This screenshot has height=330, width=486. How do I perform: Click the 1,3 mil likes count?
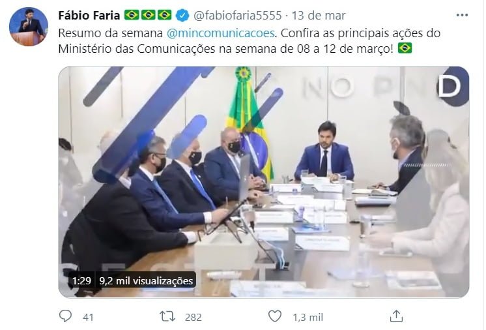point(307,317)
